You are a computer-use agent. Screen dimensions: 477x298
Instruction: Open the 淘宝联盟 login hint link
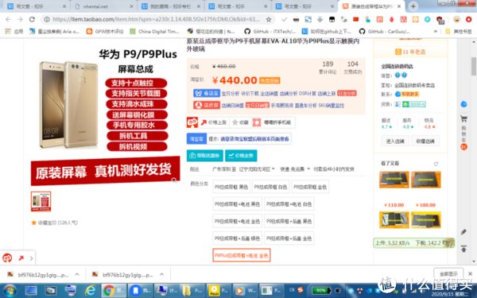click(254, 139)
